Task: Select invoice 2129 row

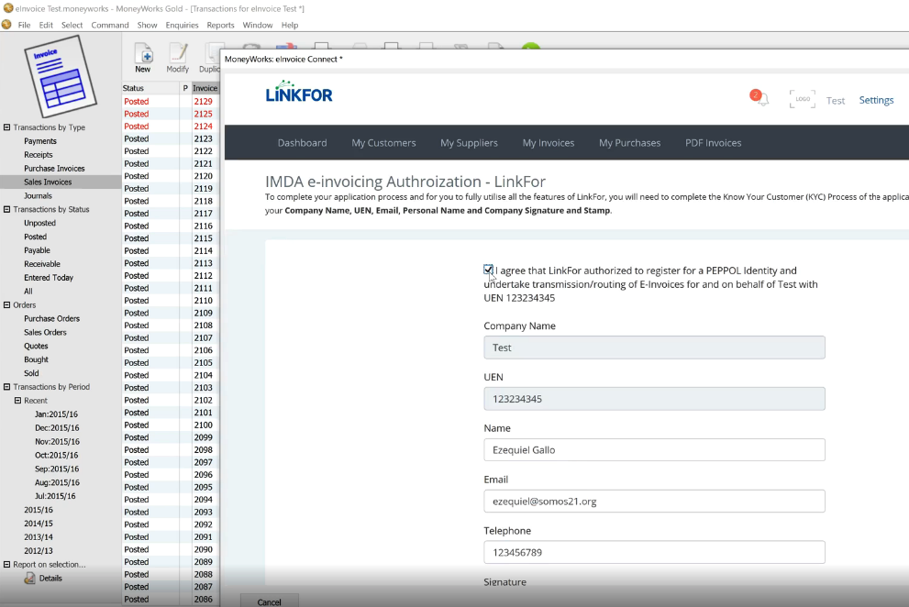Action: 171,102
